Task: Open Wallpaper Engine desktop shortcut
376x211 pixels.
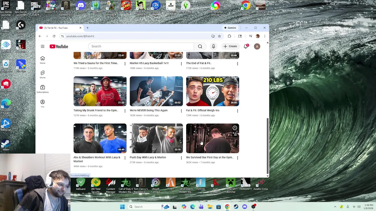Action: point(156,8)
